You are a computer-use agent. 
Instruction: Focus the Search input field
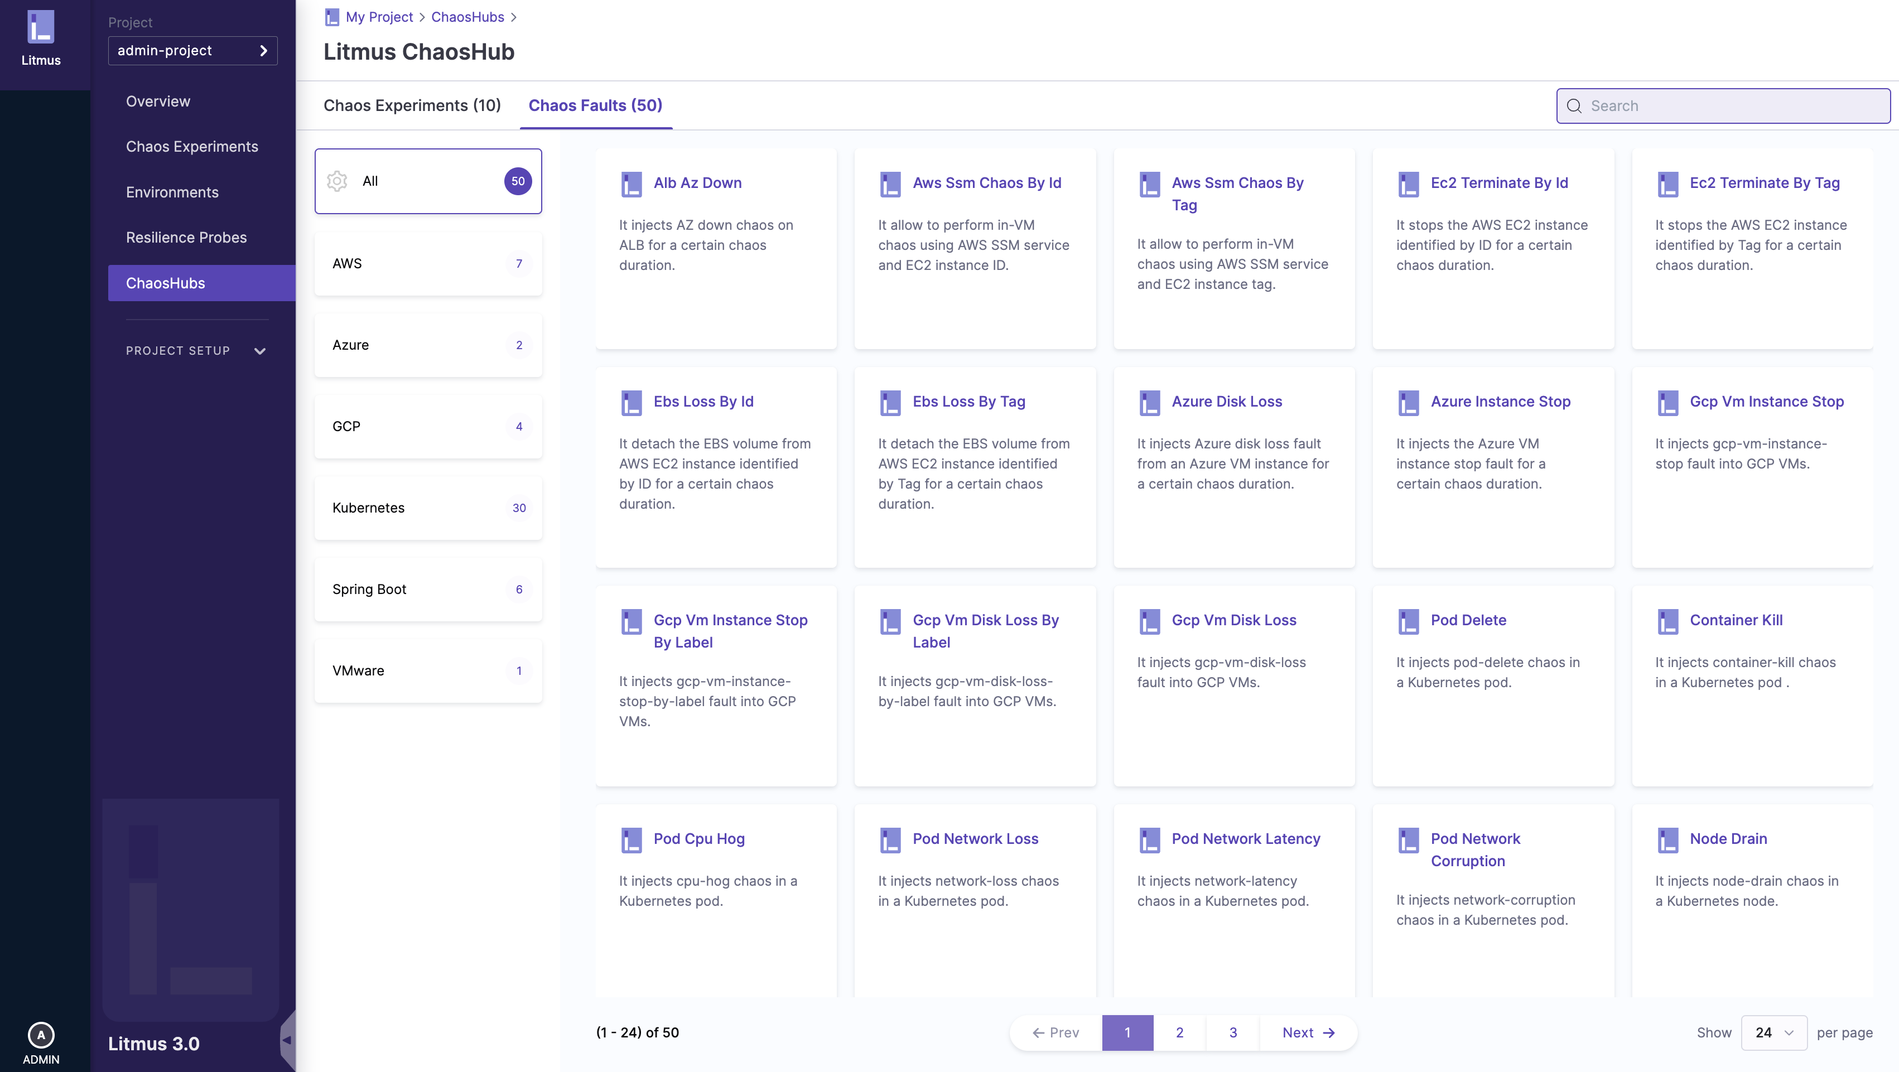pos(1725,106)
